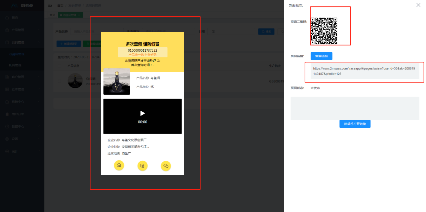Click the 发码管理 sidebar icon
Viewport: 426px width, 212px height.
click(x=7, y=42)
